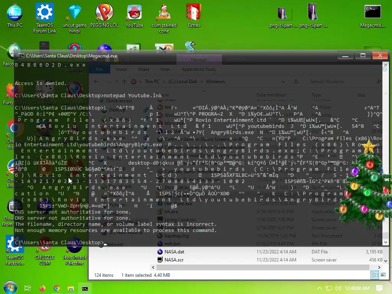The height and width of the screenshot is (294, 392).
Task: Open File Explorer from the taskbar
Action: click(x=71, y=288)
